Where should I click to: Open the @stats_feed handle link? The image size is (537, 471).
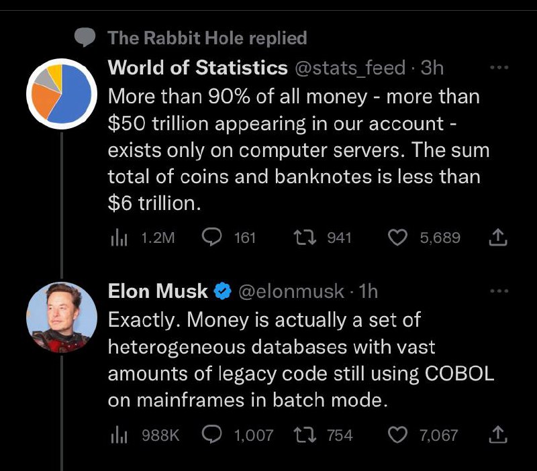350,68
